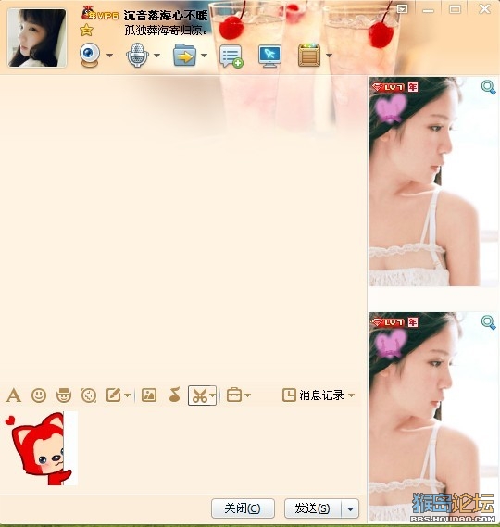Open the emoticon smiley picker

tap(39, 395)
